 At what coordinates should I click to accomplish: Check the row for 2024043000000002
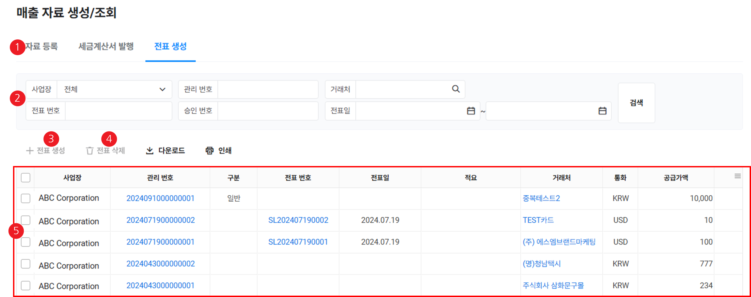pyautogui.click(x=26, y=264)
